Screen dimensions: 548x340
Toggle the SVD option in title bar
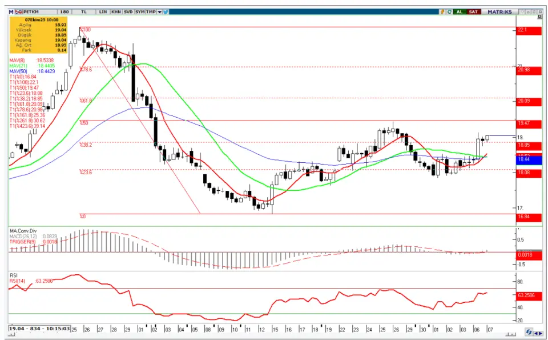[128, 11]
